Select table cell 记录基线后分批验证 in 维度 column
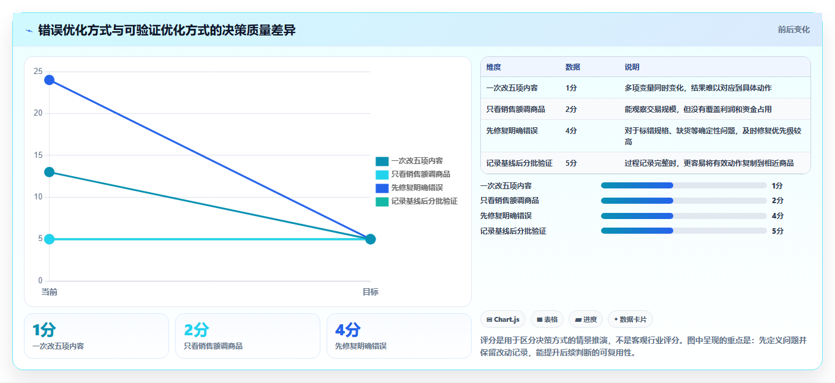Image resolution: width=835 pixels, height=383 pixels. tap(520, 163)
